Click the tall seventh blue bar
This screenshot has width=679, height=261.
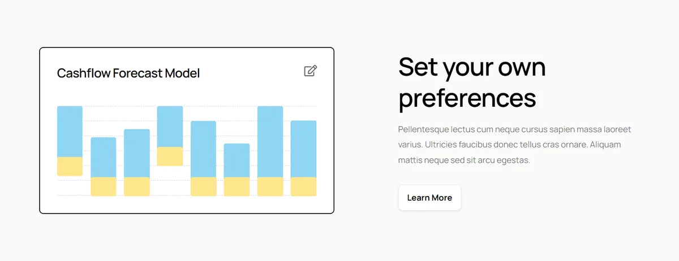(270, 142)
